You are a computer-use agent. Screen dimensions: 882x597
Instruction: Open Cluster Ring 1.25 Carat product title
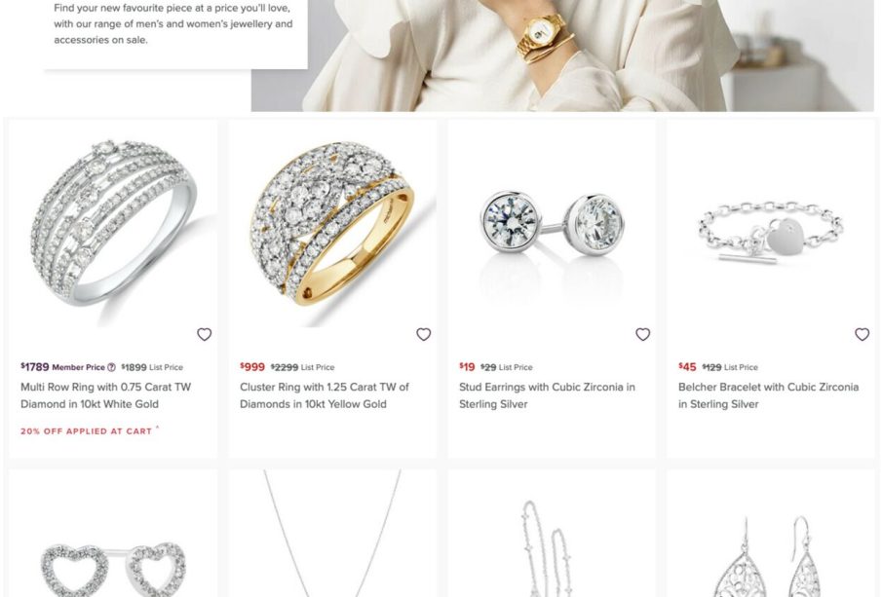[324, 395]
